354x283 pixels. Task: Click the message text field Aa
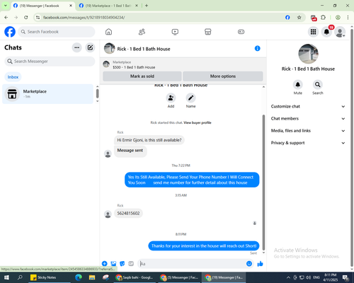[x=193, y=264]
